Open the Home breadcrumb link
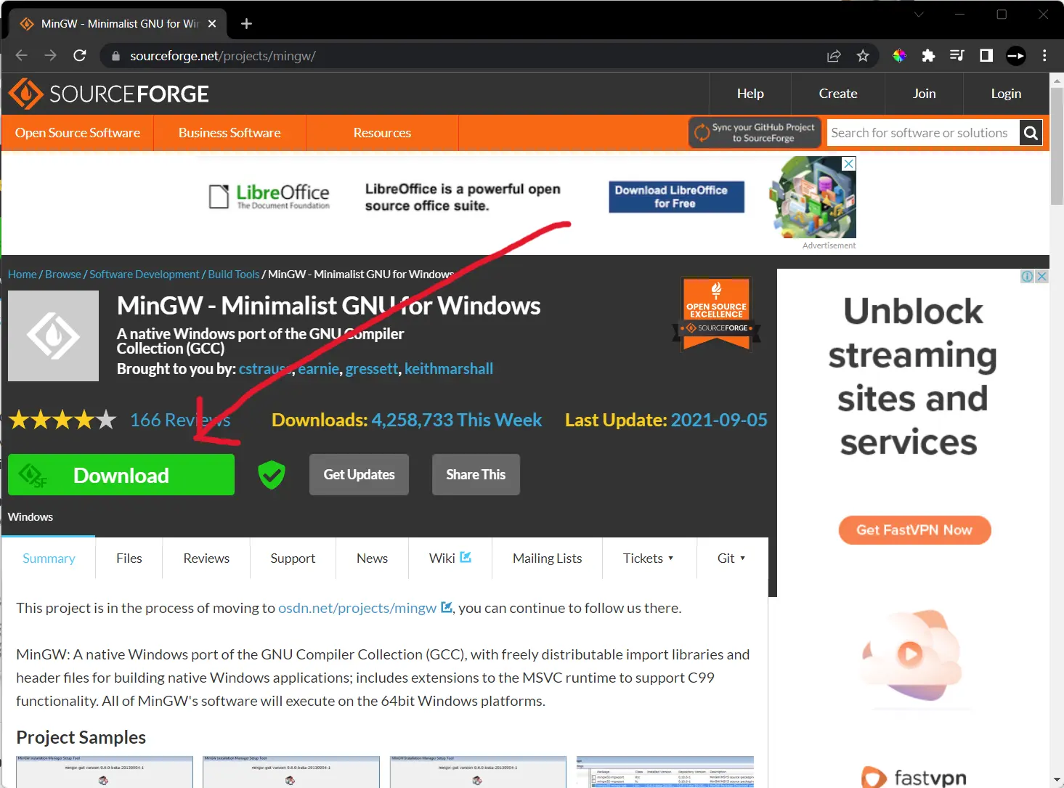 pos(23,275)
